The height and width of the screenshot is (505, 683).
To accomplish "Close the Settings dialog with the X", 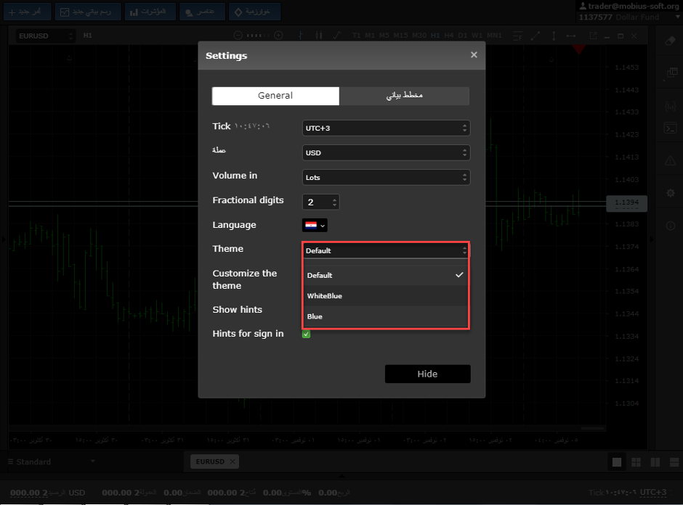I will pos(474,55).
